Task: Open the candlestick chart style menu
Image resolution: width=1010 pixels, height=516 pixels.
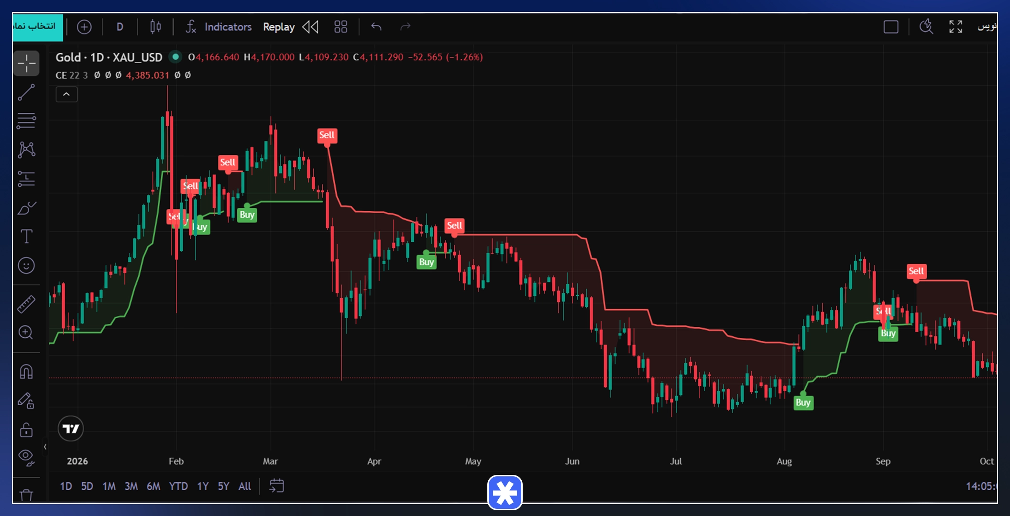Action: pos(155,27)
